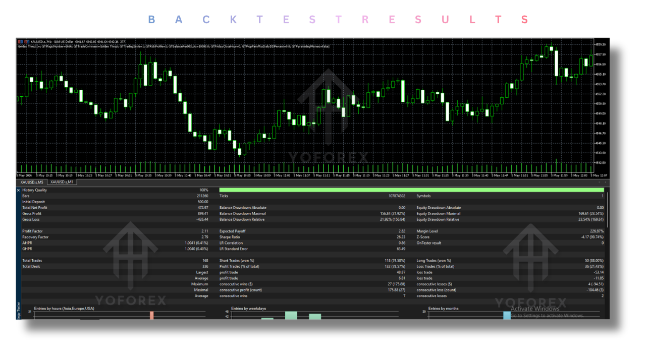The image size is (646, 363).
Task: Click the Entries by months chart title
Action: click(x=444, y=308)
